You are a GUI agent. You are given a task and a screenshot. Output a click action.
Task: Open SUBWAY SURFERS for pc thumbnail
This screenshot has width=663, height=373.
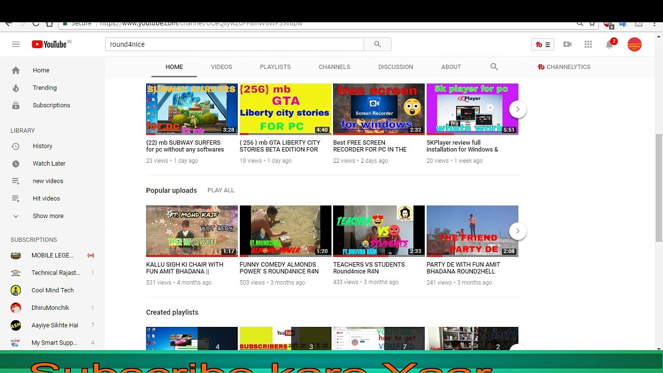tap(192, 109)
